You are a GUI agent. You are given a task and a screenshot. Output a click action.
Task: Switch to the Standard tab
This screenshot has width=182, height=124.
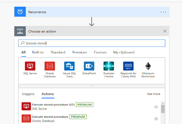click(x=58, y=52)
